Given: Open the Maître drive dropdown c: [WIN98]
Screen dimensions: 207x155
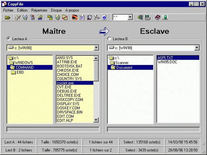Looking at the screenshot, I should click(97, 48).
